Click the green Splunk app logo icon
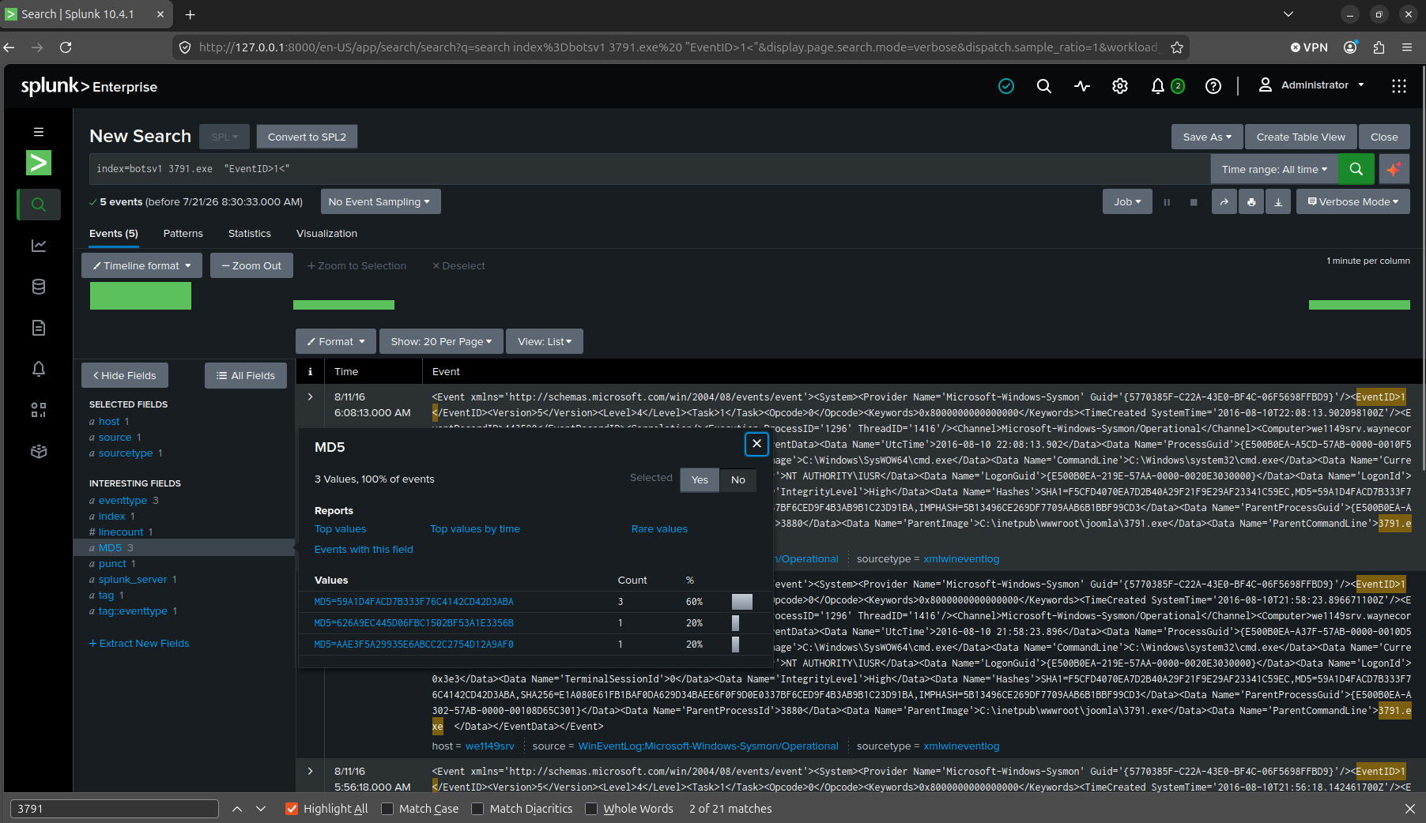 click(39, 163)
